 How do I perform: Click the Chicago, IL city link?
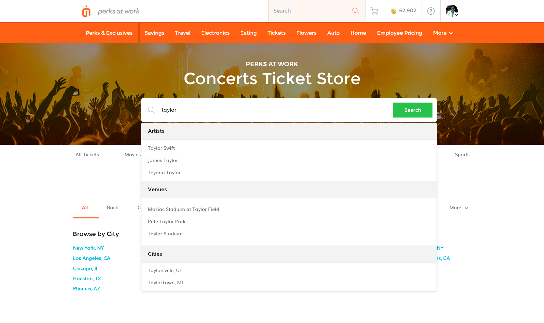(x=86, y=268)
